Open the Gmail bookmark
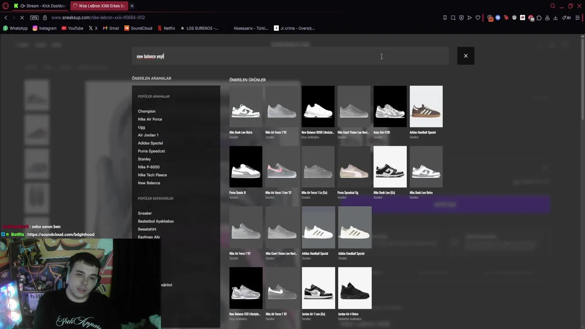585x329 pixels. pos(111,28)
